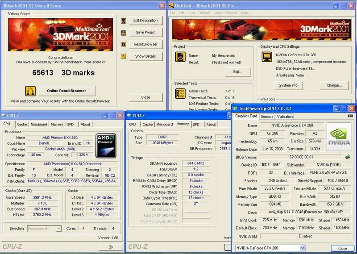Click the Project document icon in 3DMark Pro
Viewport: 357px width, 254px height.
(x=180, y=57)
